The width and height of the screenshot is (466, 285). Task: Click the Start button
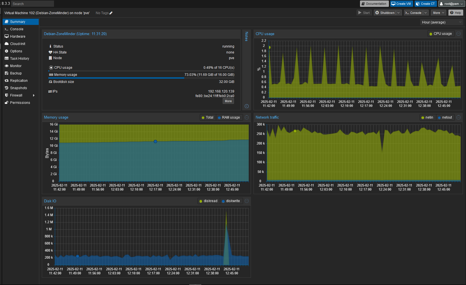pos(364,13)
